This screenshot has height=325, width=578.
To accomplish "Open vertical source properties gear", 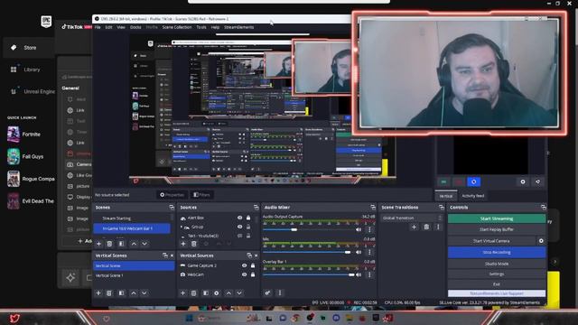I will point(217,292).
